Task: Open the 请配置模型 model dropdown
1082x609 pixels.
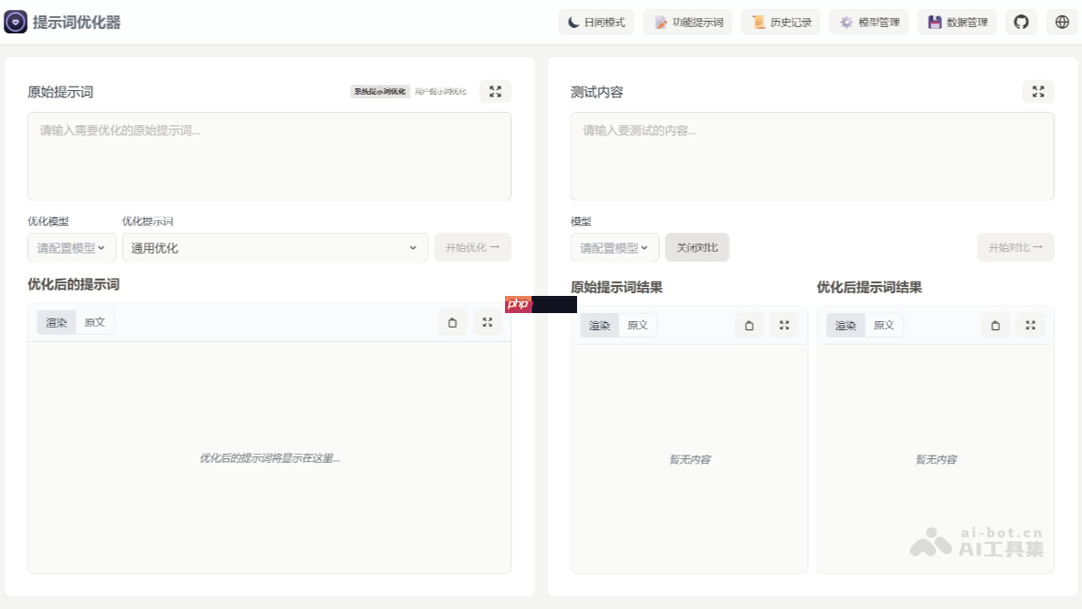Action: (71, 246)
